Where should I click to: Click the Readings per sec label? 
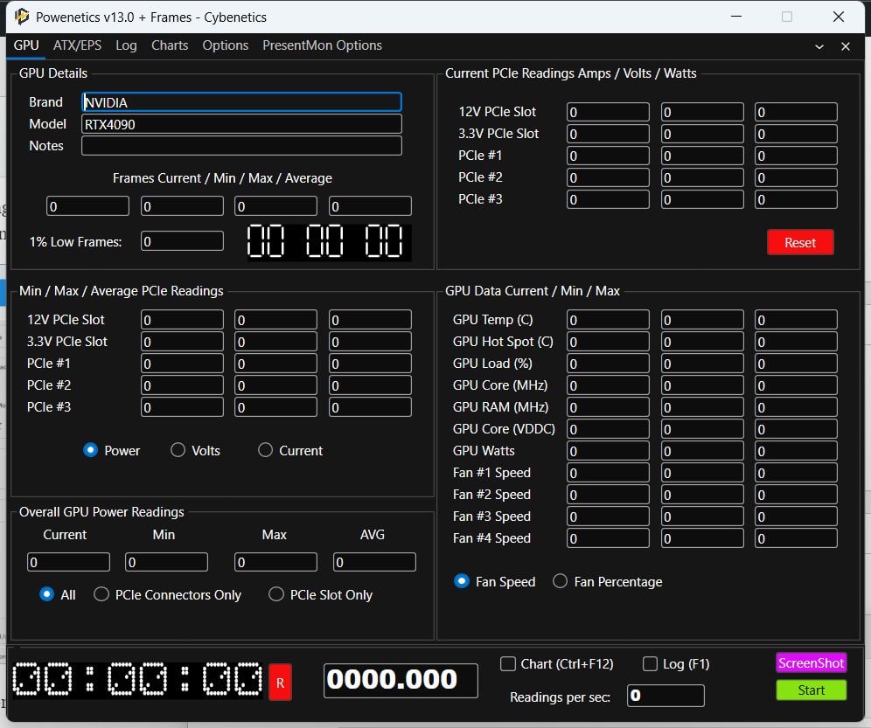coord(560,697)
